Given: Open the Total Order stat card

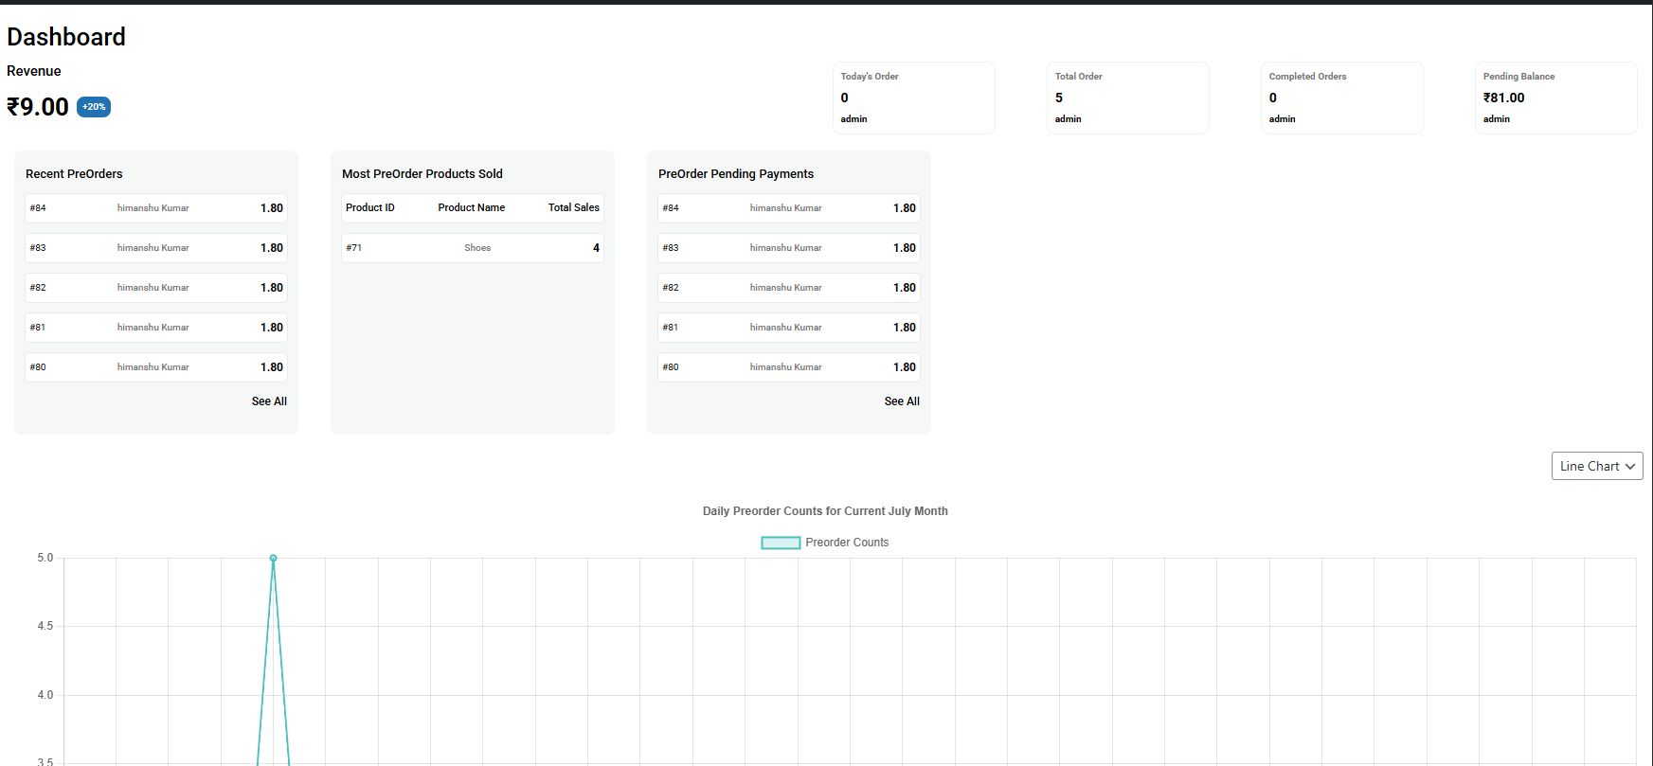Looking at the screenshot, I should pos(1127,98).
